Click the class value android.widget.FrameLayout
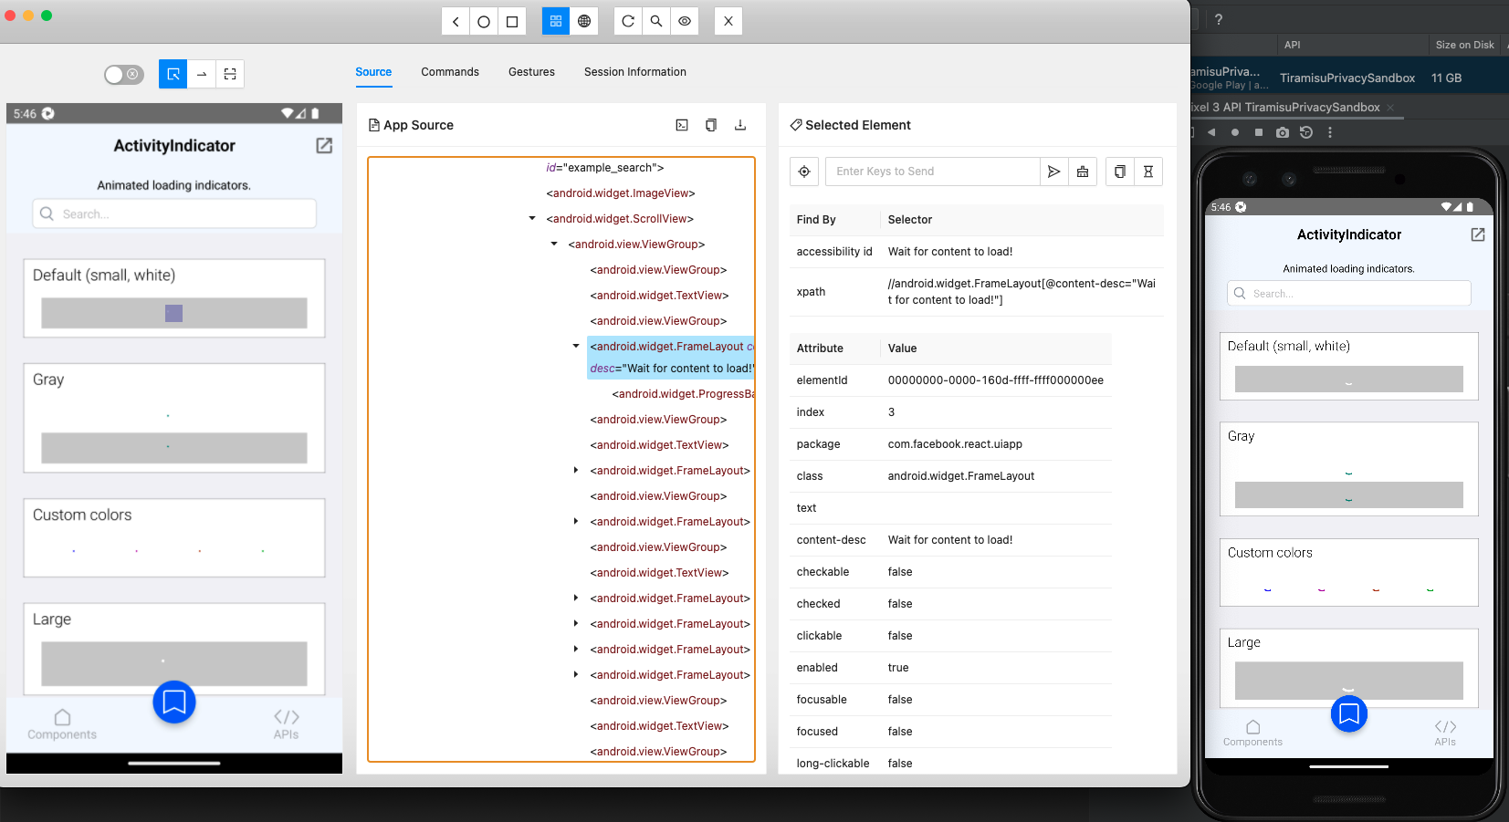The width and height of the screenshot is (1509, 822). click(x=961, y=476)
